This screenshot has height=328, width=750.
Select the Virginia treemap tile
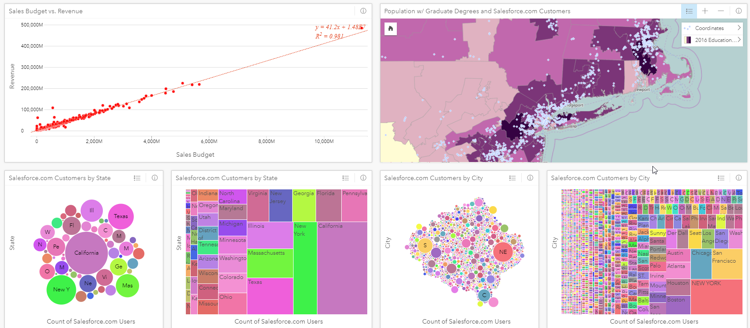point(258,205)
